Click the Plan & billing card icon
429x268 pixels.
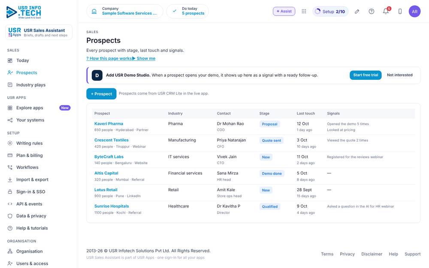(10, 155)
